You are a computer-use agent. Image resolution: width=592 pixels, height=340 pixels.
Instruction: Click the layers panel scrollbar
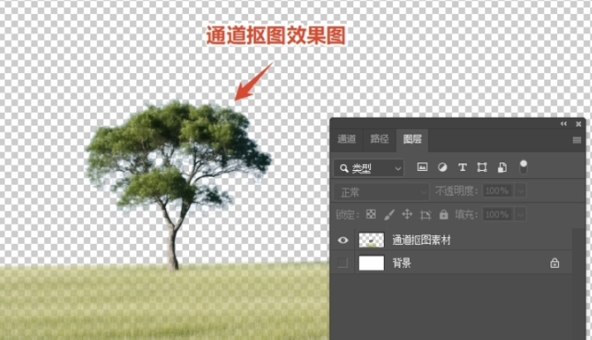click(x=579, y=284)
